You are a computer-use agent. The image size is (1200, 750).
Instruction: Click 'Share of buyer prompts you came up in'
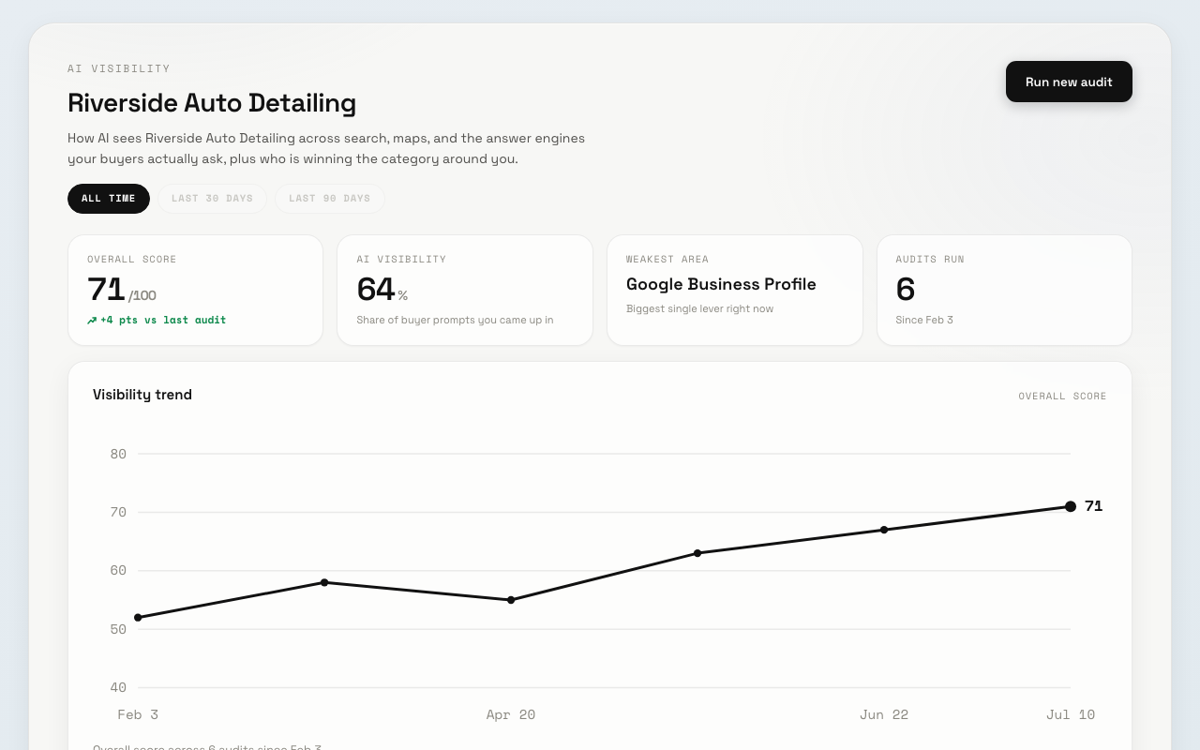455,321
